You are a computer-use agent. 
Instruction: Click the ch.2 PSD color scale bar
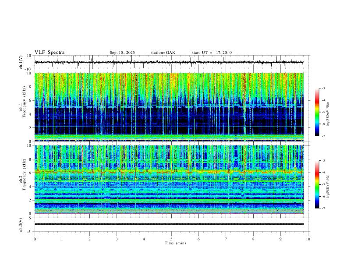point(317,184)
